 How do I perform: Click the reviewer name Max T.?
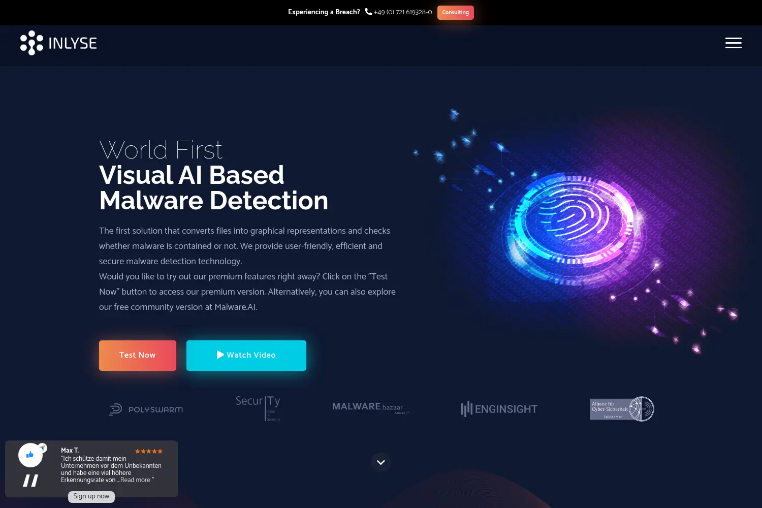coord(70,451)
